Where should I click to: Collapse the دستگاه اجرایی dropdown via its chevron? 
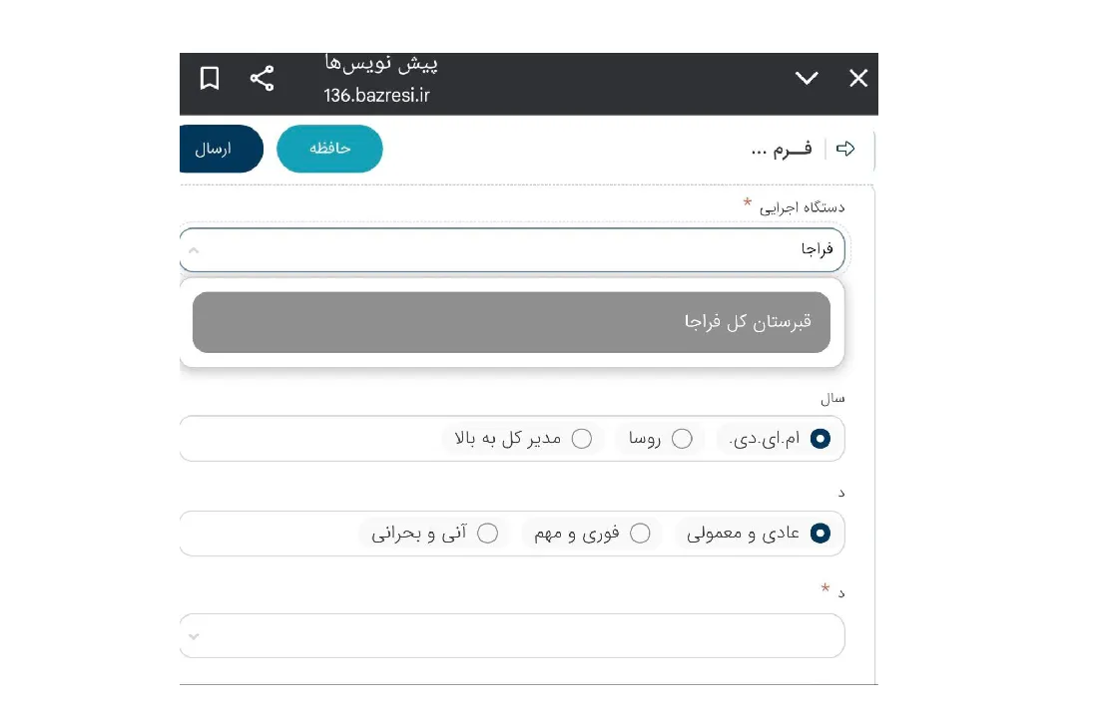tap(196, 250)
